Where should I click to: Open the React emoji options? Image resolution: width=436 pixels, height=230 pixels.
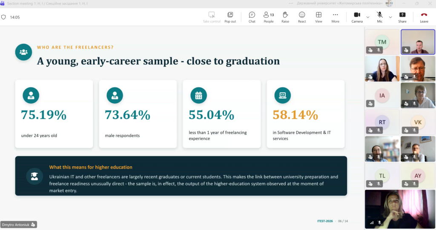click(302, 17)
